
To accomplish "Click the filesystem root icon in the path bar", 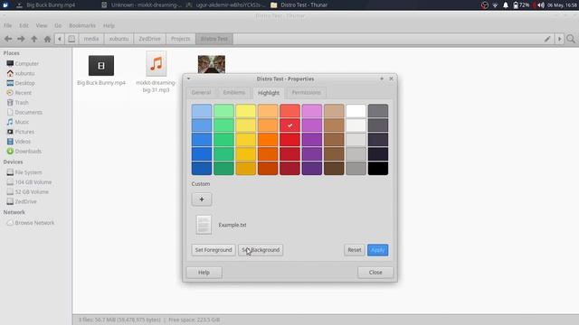I will click(71, 39).
